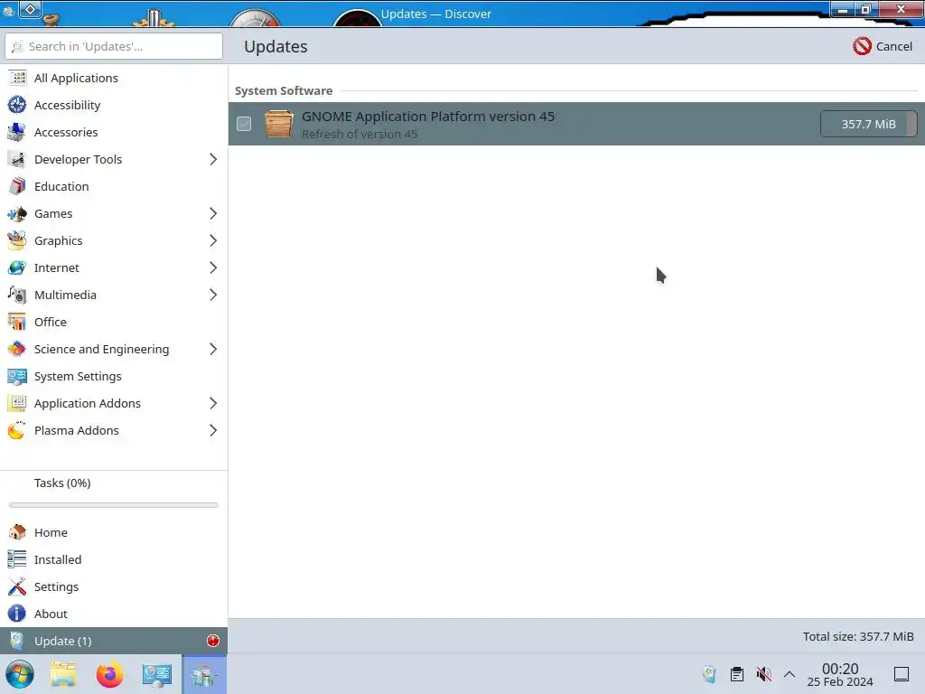Click the Accessories label
Viewport: 925px width, 694px height.
coord(66,132)
